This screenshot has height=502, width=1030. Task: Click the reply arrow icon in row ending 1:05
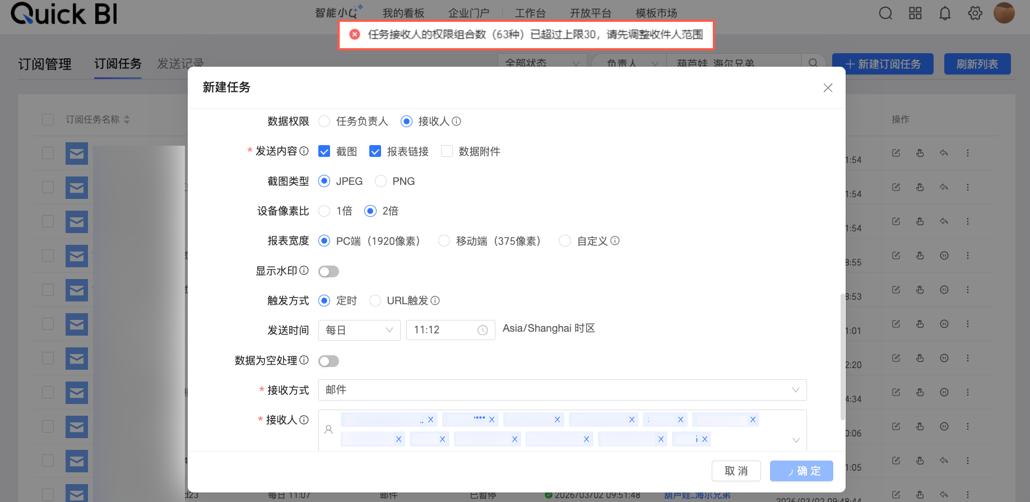(944, 461)
